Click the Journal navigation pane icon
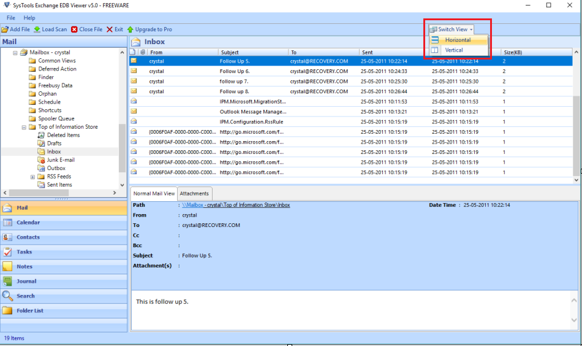The height and width of the screenshot is (346, 582). (x=7, y=282)
